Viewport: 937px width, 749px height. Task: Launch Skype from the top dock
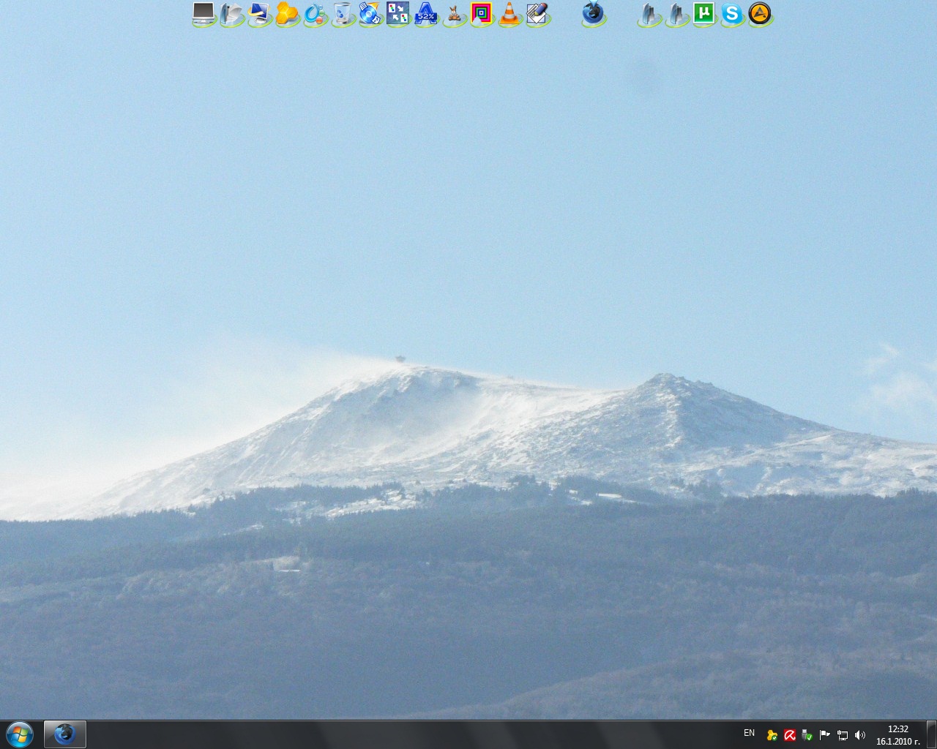point(731,14)
